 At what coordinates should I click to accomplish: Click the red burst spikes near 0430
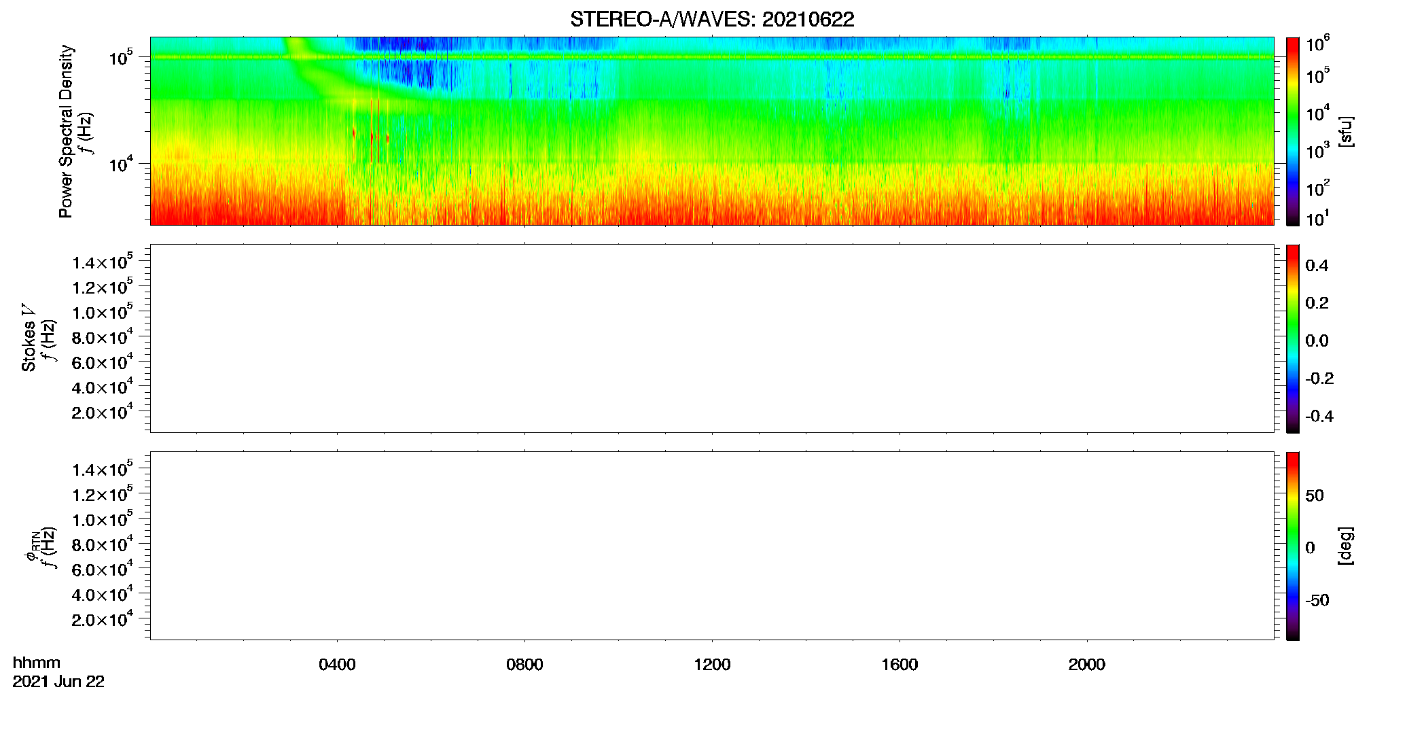(371, 135)
